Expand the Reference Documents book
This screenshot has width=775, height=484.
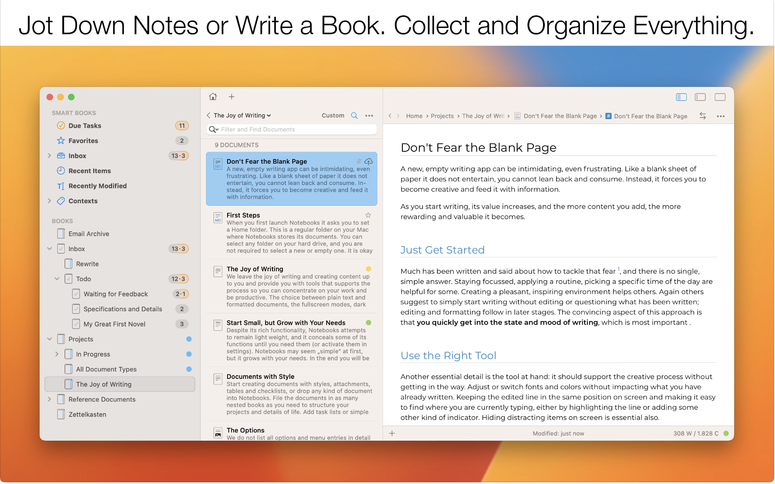[49, 399]
